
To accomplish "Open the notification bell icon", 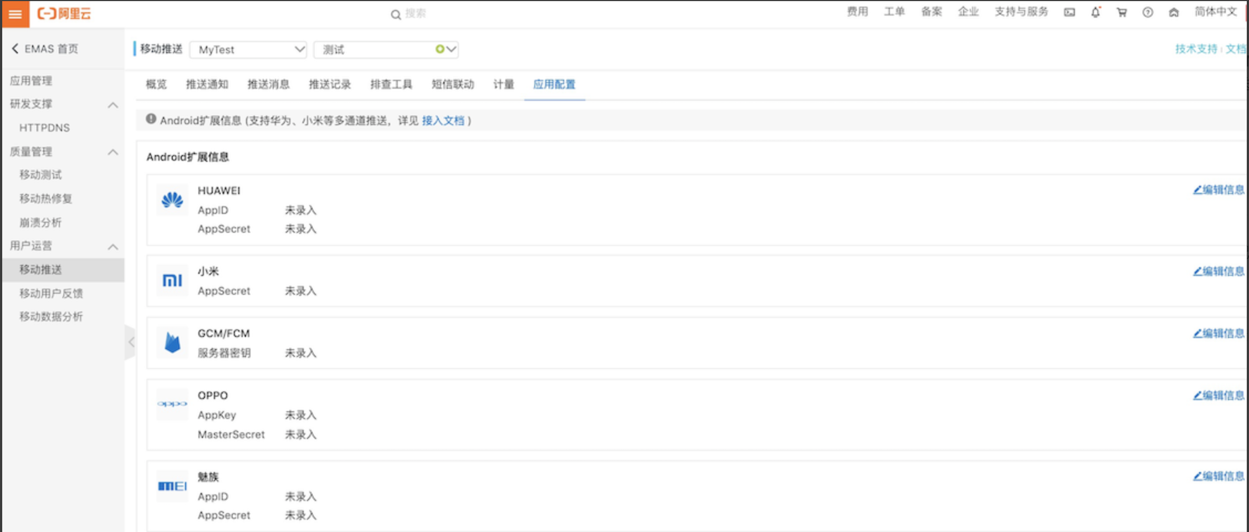I will [1096, 12].
